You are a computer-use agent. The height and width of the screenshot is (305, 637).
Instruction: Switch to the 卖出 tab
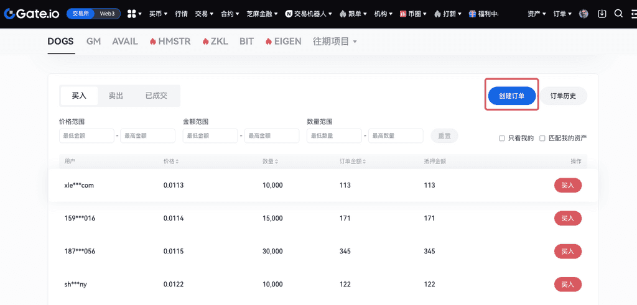[116, 96]
